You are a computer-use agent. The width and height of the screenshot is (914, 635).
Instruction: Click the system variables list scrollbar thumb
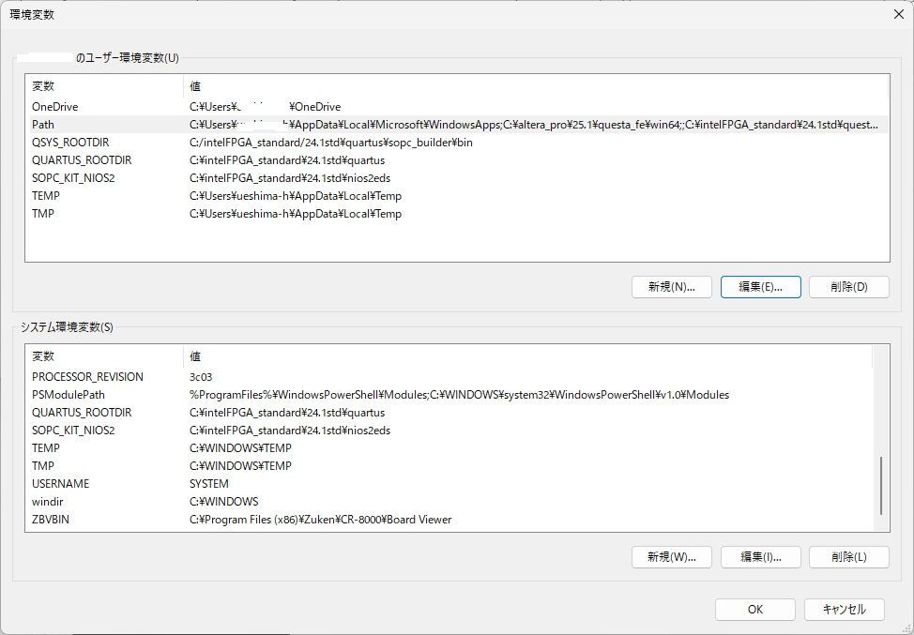[x=881, y=486]
